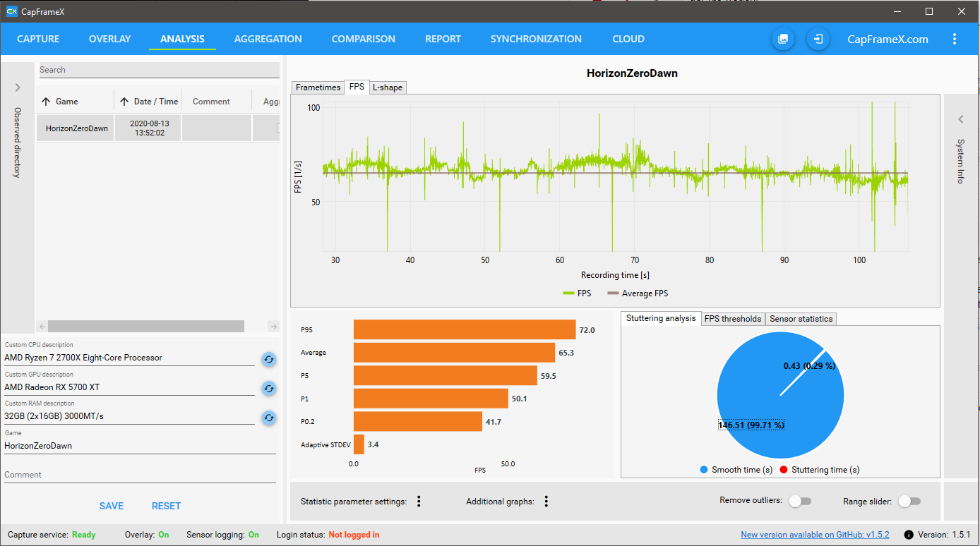
Task: Click the Search records field
Action: [159, 70]
